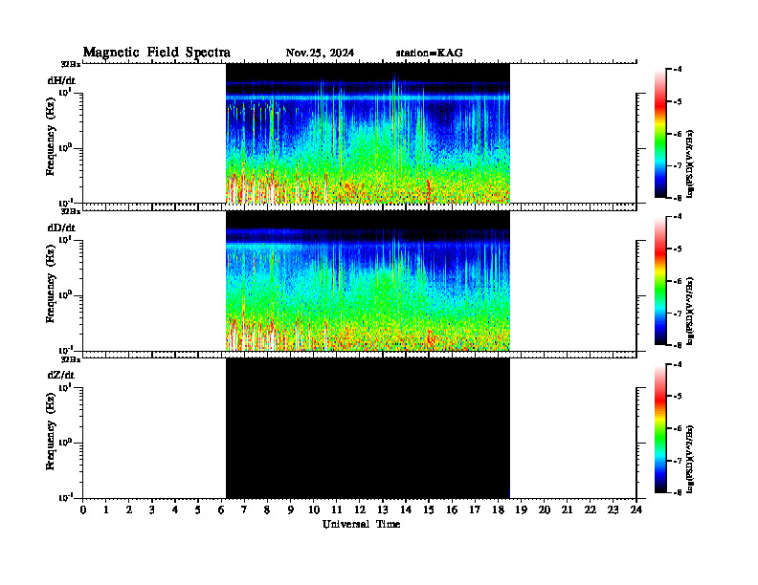Click hour tick label "19" on time axis
758x585 pixels.
point(521,510)
